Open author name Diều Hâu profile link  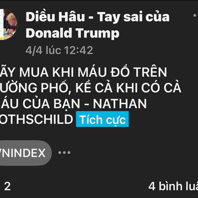coord(55,17)
